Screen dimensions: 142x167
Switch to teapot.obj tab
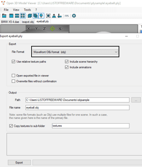click(x=28, y=22)
